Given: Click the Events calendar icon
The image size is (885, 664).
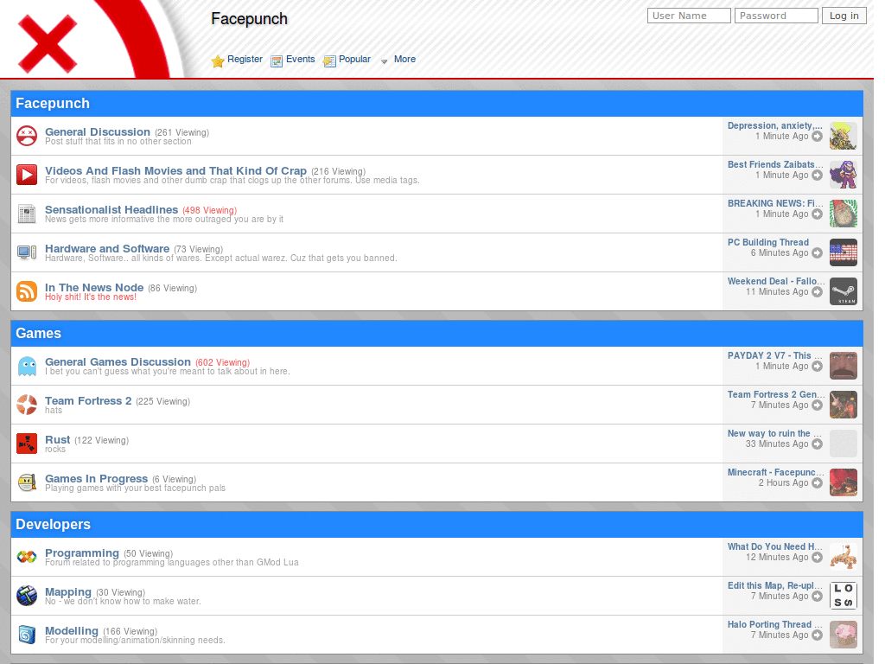Looking at the screenshot, I should click(277, 61).
